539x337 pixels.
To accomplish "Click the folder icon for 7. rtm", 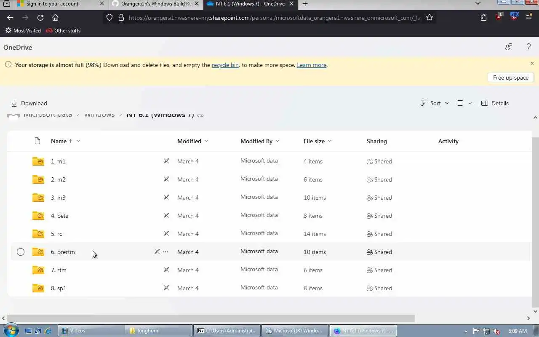I will tap(38, 270).
